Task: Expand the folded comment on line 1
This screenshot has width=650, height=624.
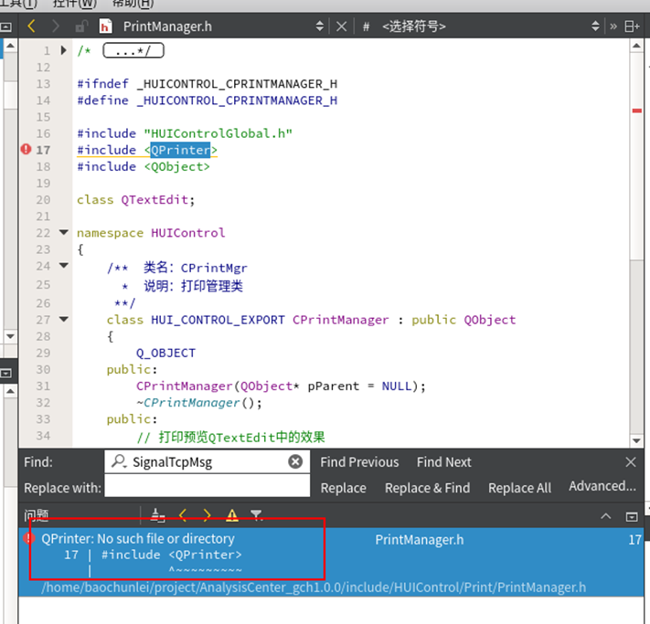Action: pyautogui.click(x=63, y=50)
